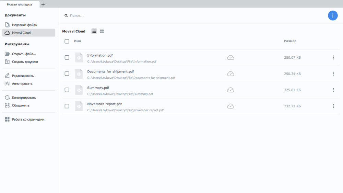Open the file name Summary.pdf
343x193 pixels.
(x=98, y=88)
